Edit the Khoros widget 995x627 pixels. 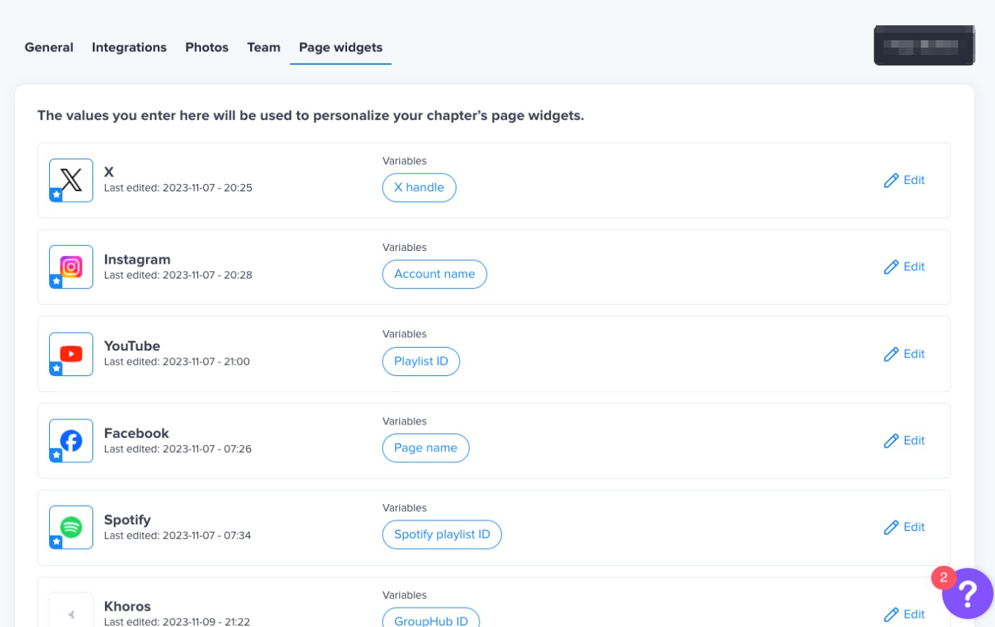pos(904,614)
